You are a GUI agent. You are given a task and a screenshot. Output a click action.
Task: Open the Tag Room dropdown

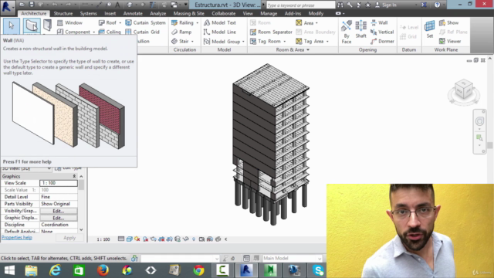285,42
